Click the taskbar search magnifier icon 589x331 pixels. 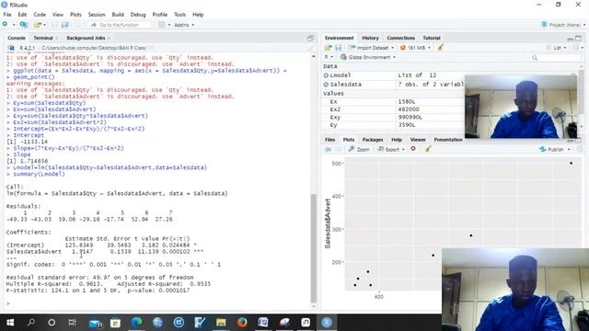(x=31, y=323)
